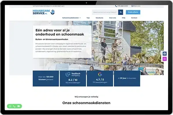173x115 pixels.
Task: Click the Housecare Service logo
Action: point(44,12)
